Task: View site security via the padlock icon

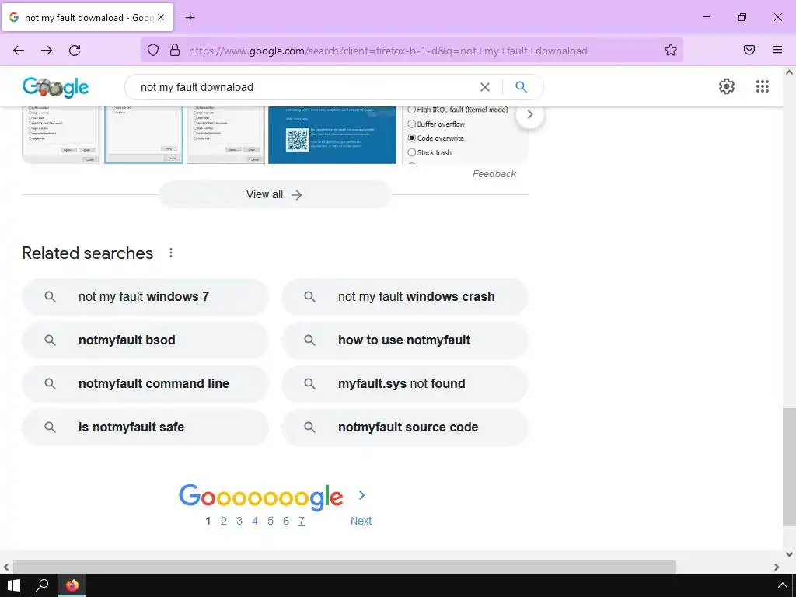Action: click(x=175, y=50)
